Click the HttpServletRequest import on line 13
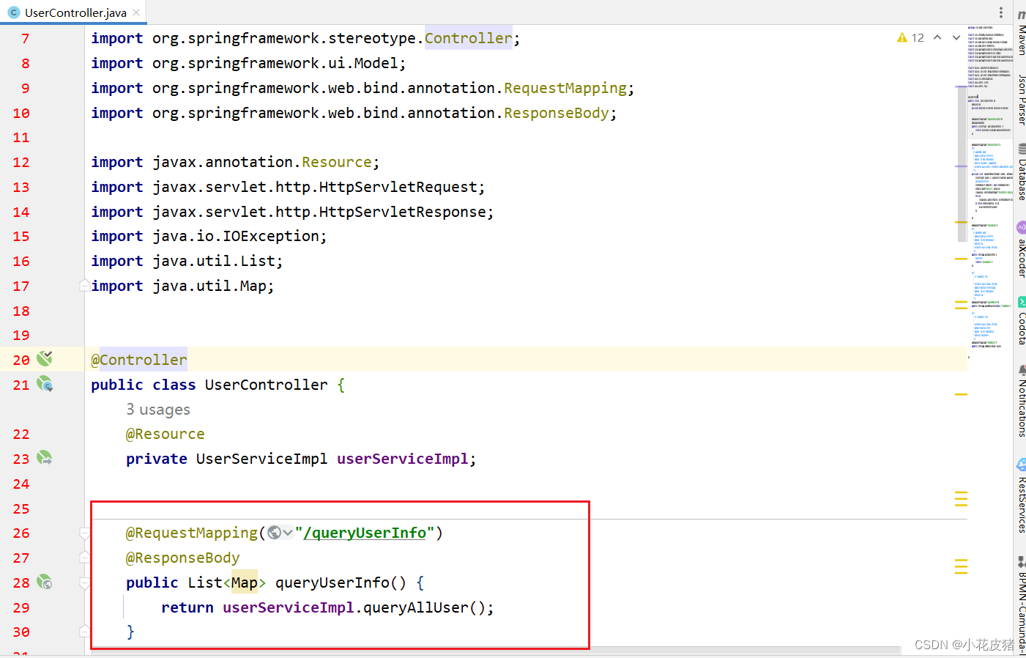Image resolution: width=1026 pixels, height=658 pixels. 398,187
